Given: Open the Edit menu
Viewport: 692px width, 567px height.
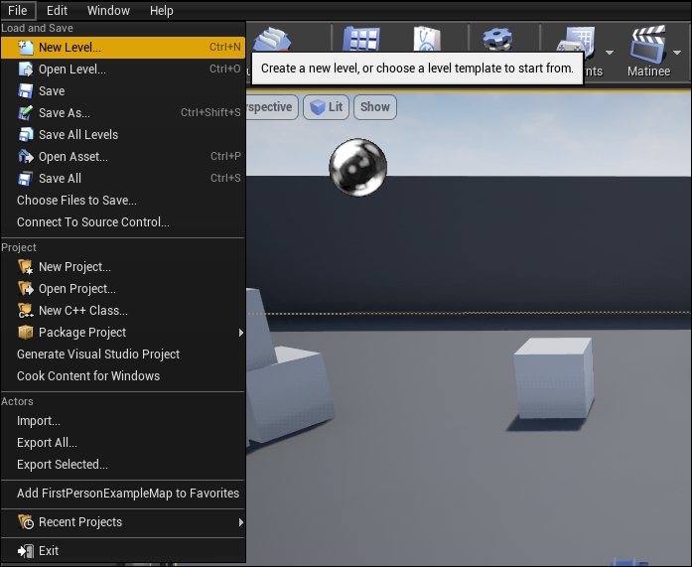Looking at the screenshot, I should coord(57,10).
